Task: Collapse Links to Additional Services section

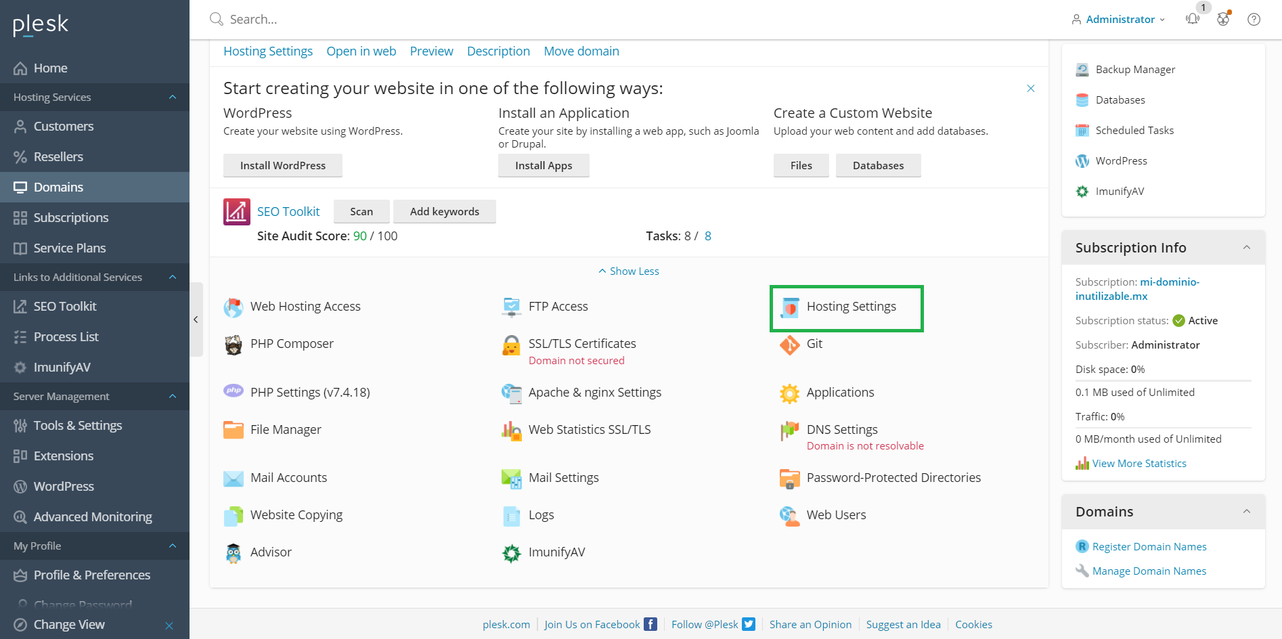Action: (x=173, y=278)
